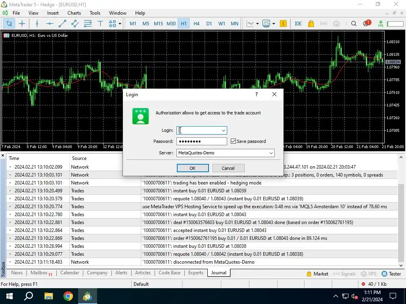Open the Insert menu
Image resolution: width=406 pixels, height=304 pixels.
pyautogui.click(x=53, y=13)
